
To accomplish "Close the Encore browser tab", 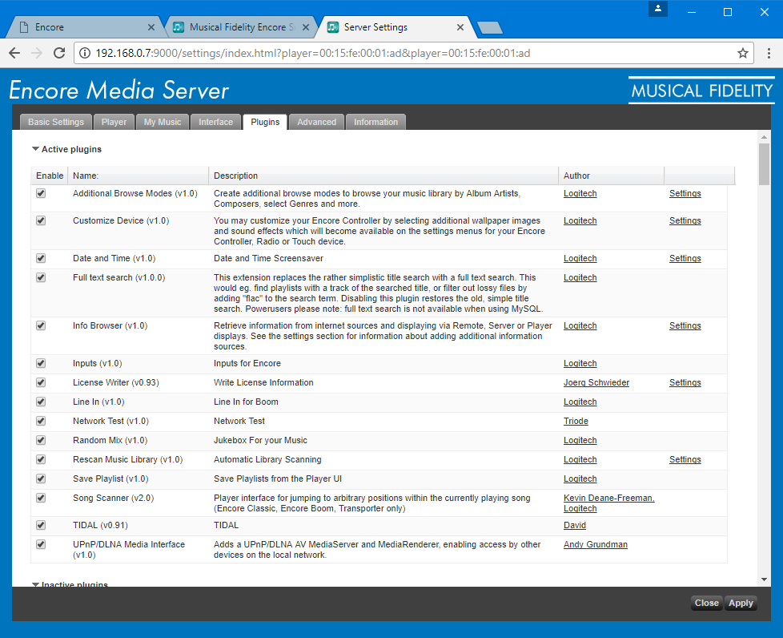I will pos(151,27).
